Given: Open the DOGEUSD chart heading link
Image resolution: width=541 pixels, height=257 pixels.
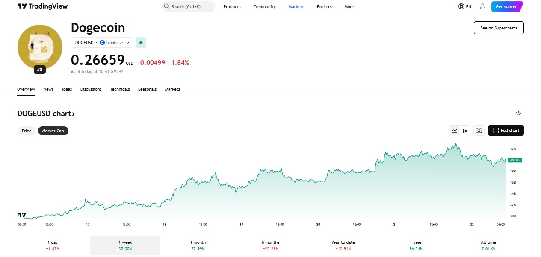Looking at the screenshot, I should pos(46,114).
